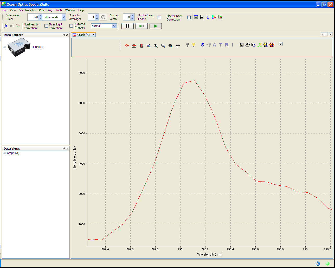
Task: Save spectrum with floppy disk icon
Action: click(x=242, y=45)
